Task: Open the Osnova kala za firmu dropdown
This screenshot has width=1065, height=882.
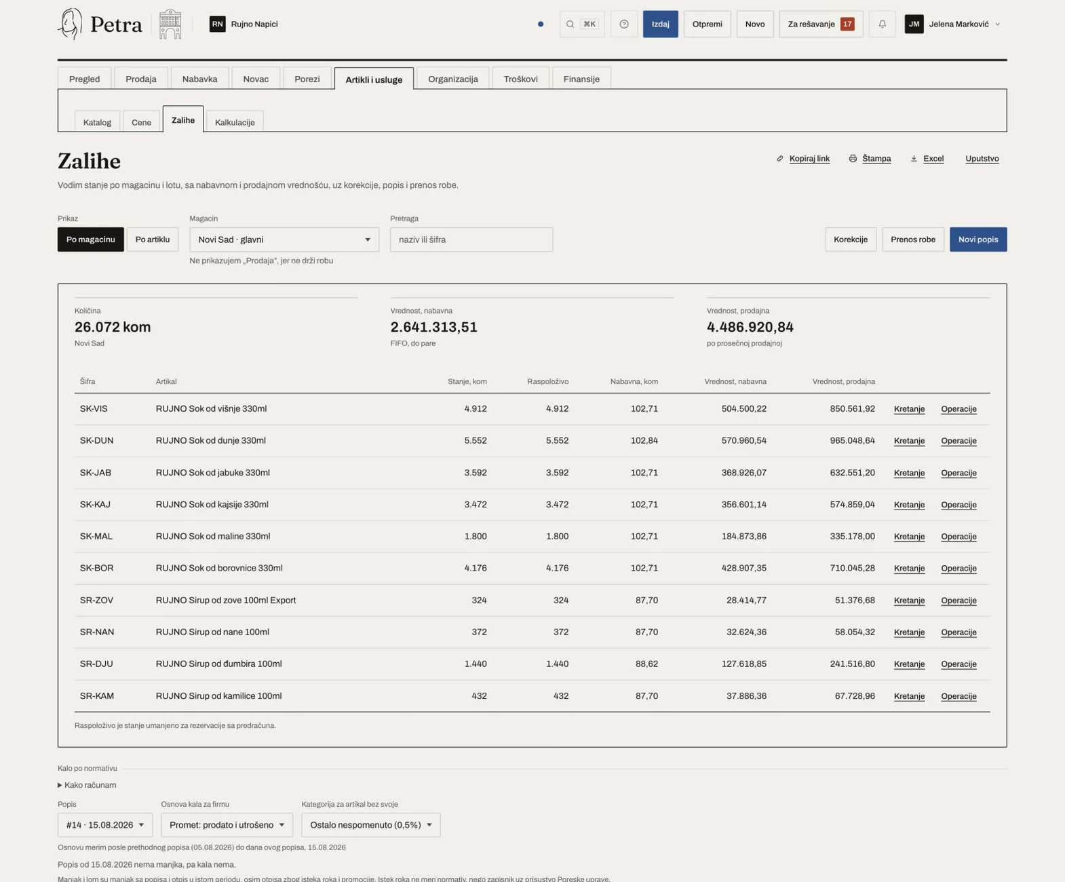Action: pos(227,825)
